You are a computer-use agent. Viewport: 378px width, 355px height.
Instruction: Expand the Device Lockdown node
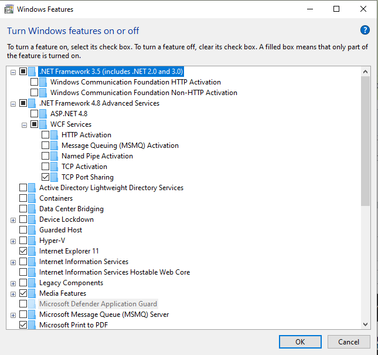(x=13, y=220)
